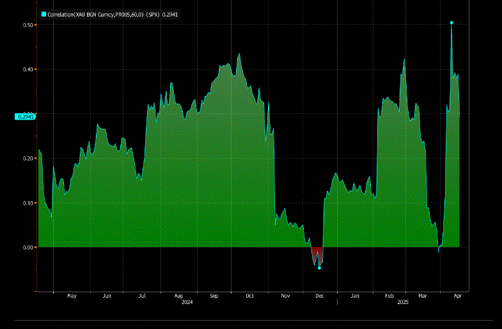Click the Jan x-axis label
This screenshot has width=502, height=329.
(x=355, y=296)
